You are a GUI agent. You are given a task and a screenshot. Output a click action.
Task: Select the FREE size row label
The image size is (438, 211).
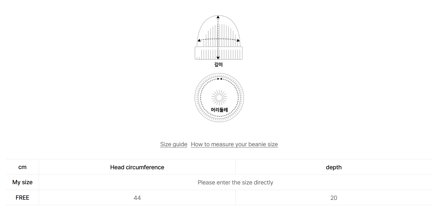pyautogui.click(x=22, y=198)
